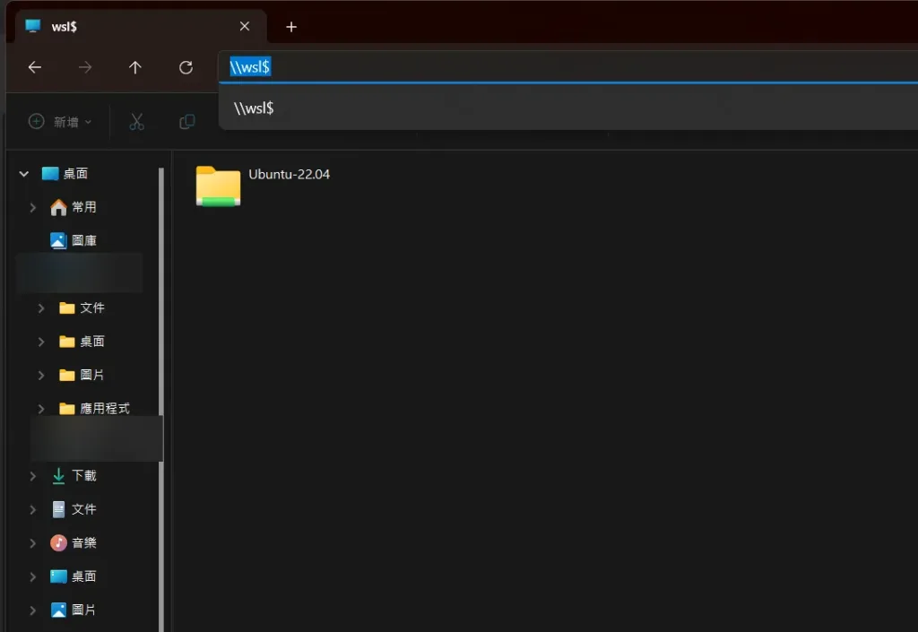Click the Cut scissors icon
This screenshot has height=632, width=918.
[136, 122]
